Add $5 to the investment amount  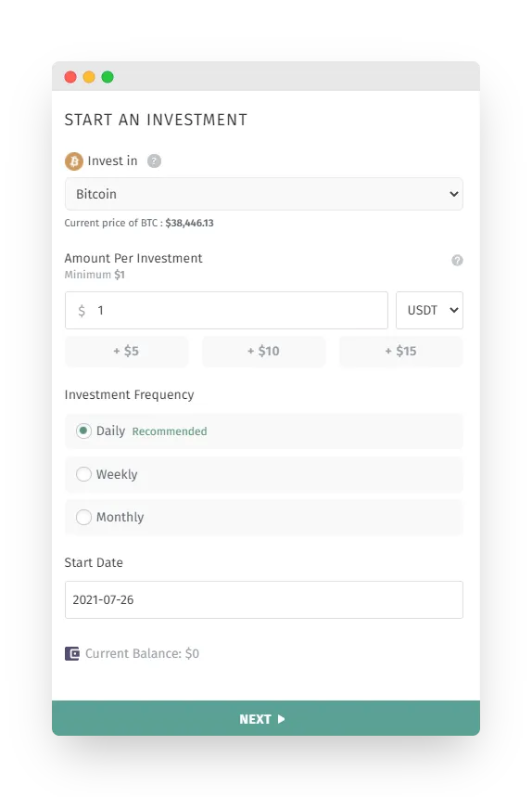click(x=126, y=351)
